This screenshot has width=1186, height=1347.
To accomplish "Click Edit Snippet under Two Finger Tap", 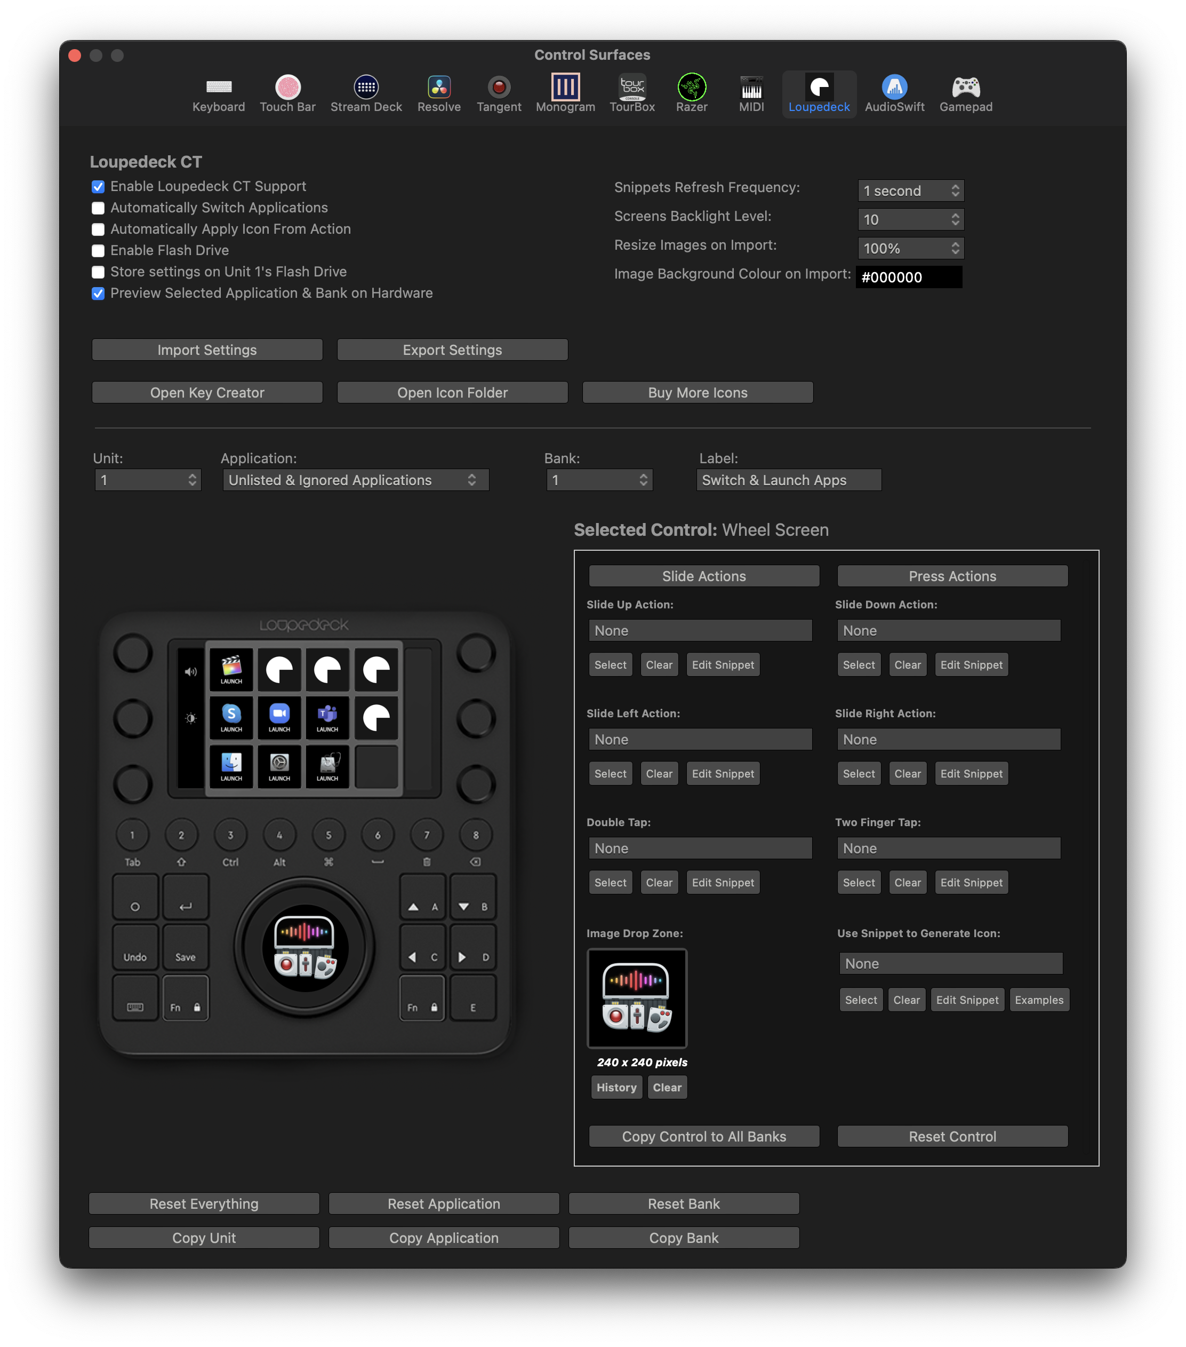I will 971,882.
